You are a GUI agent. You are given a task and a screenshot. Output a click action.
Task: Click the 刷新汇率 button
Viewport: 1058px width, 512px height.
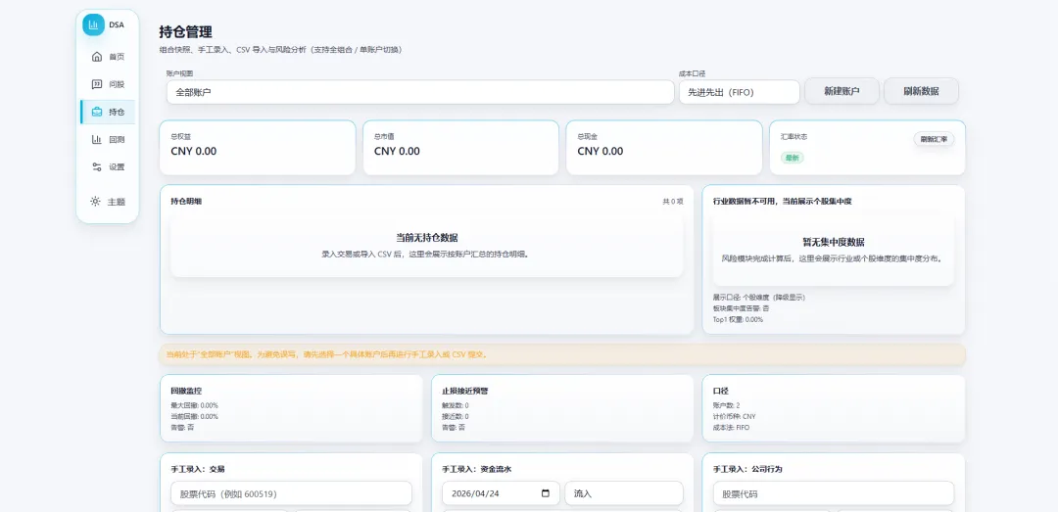pos(934,140)
